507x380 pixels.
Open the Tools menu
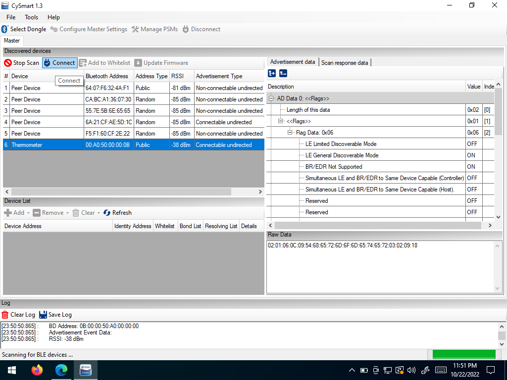tap(31, 17)
